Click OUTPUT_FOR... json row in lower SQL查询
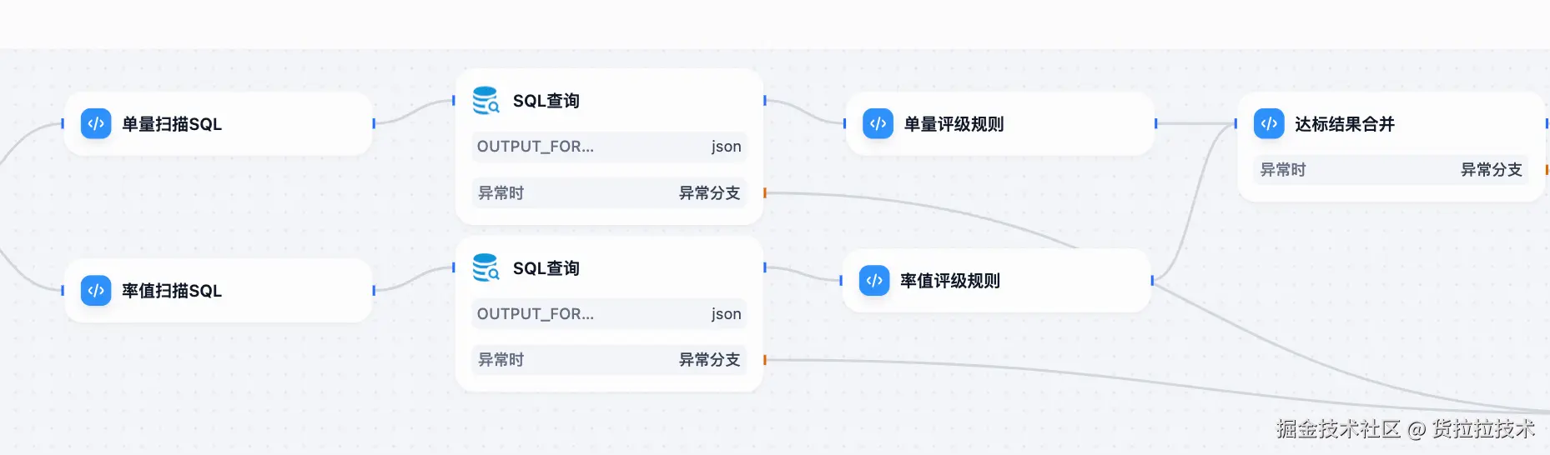Screen dimensions: 1550x455 pyautogui.click(x=609, y=314)
